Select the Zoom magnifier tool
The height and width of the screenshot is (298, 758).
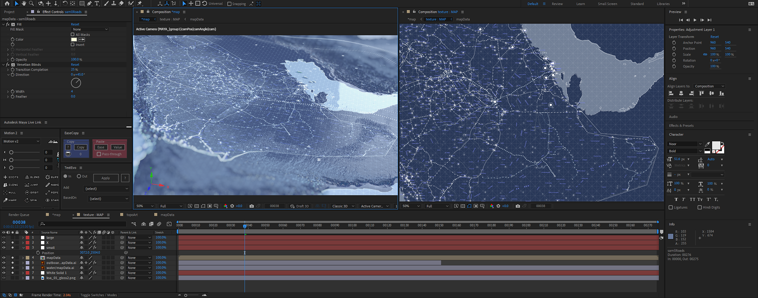31,4
